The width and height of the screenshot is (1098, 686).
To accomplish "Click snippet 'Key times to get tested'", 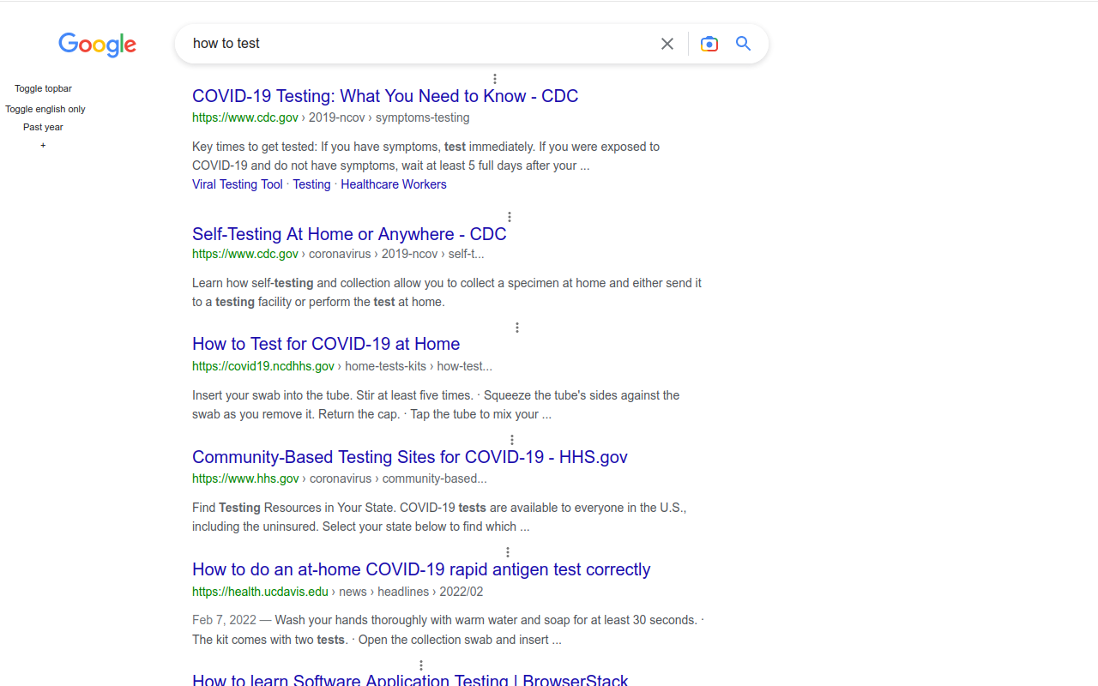I will point(426,156).
